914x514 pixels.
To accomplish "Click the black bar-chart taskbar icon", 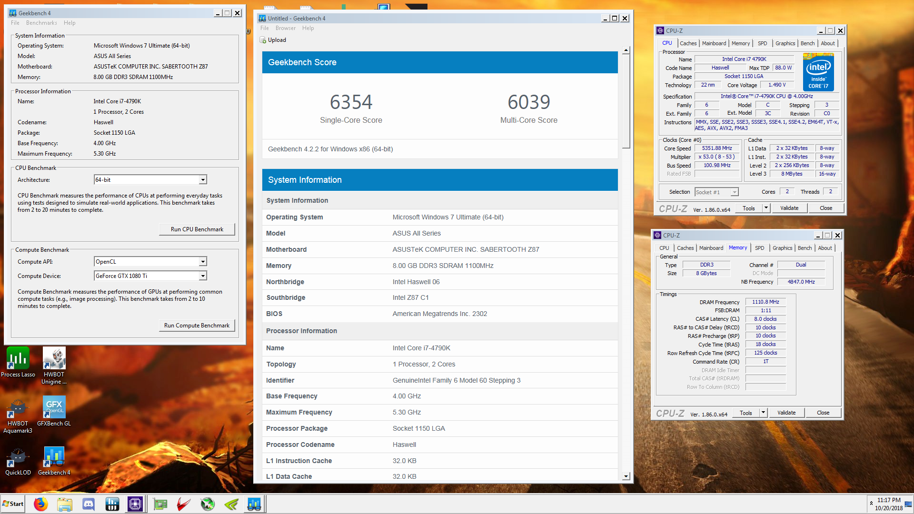I will click(112, 504).
